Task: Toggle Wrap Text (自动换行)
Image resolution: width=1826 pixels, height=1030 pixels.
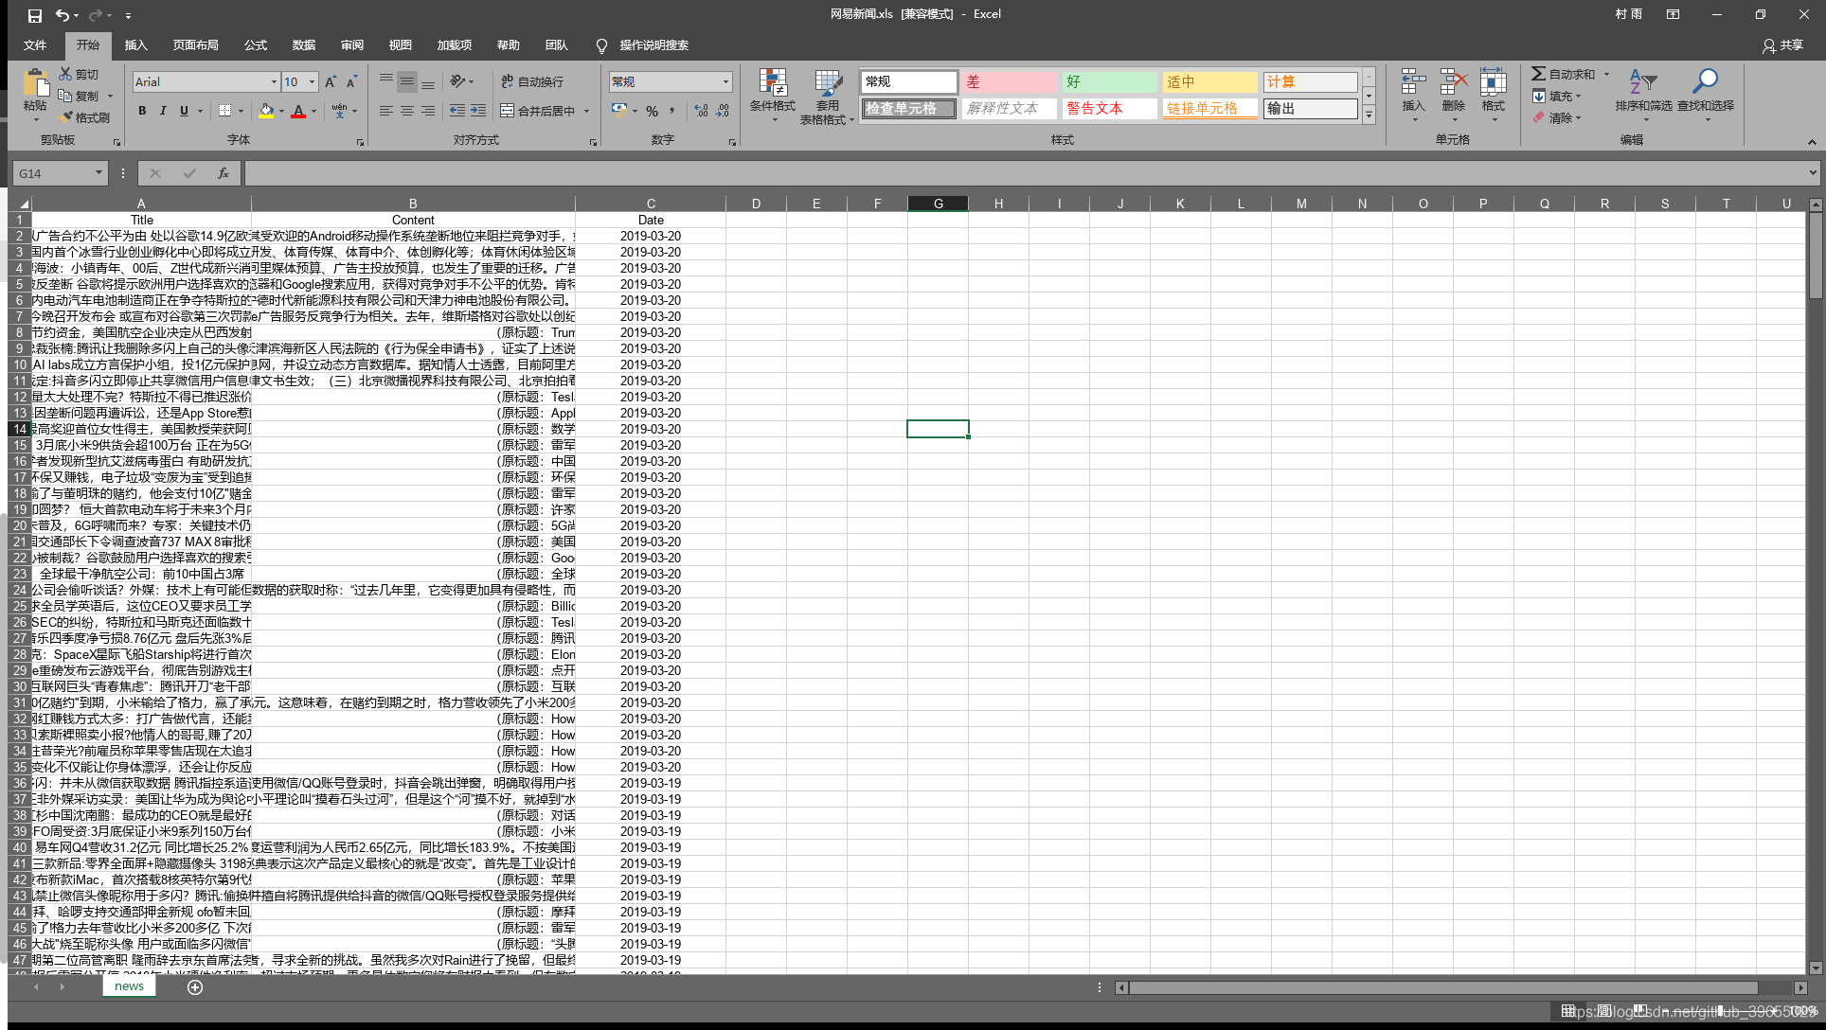Action: [532, 82]
